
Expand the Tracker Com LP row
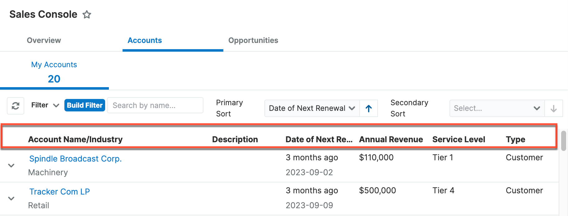point(11,199)
